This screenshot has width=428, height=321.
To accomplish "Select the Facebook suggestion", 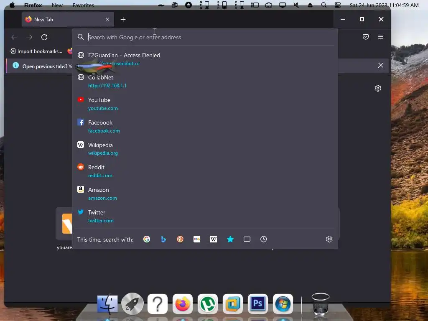I will point(205,126).
